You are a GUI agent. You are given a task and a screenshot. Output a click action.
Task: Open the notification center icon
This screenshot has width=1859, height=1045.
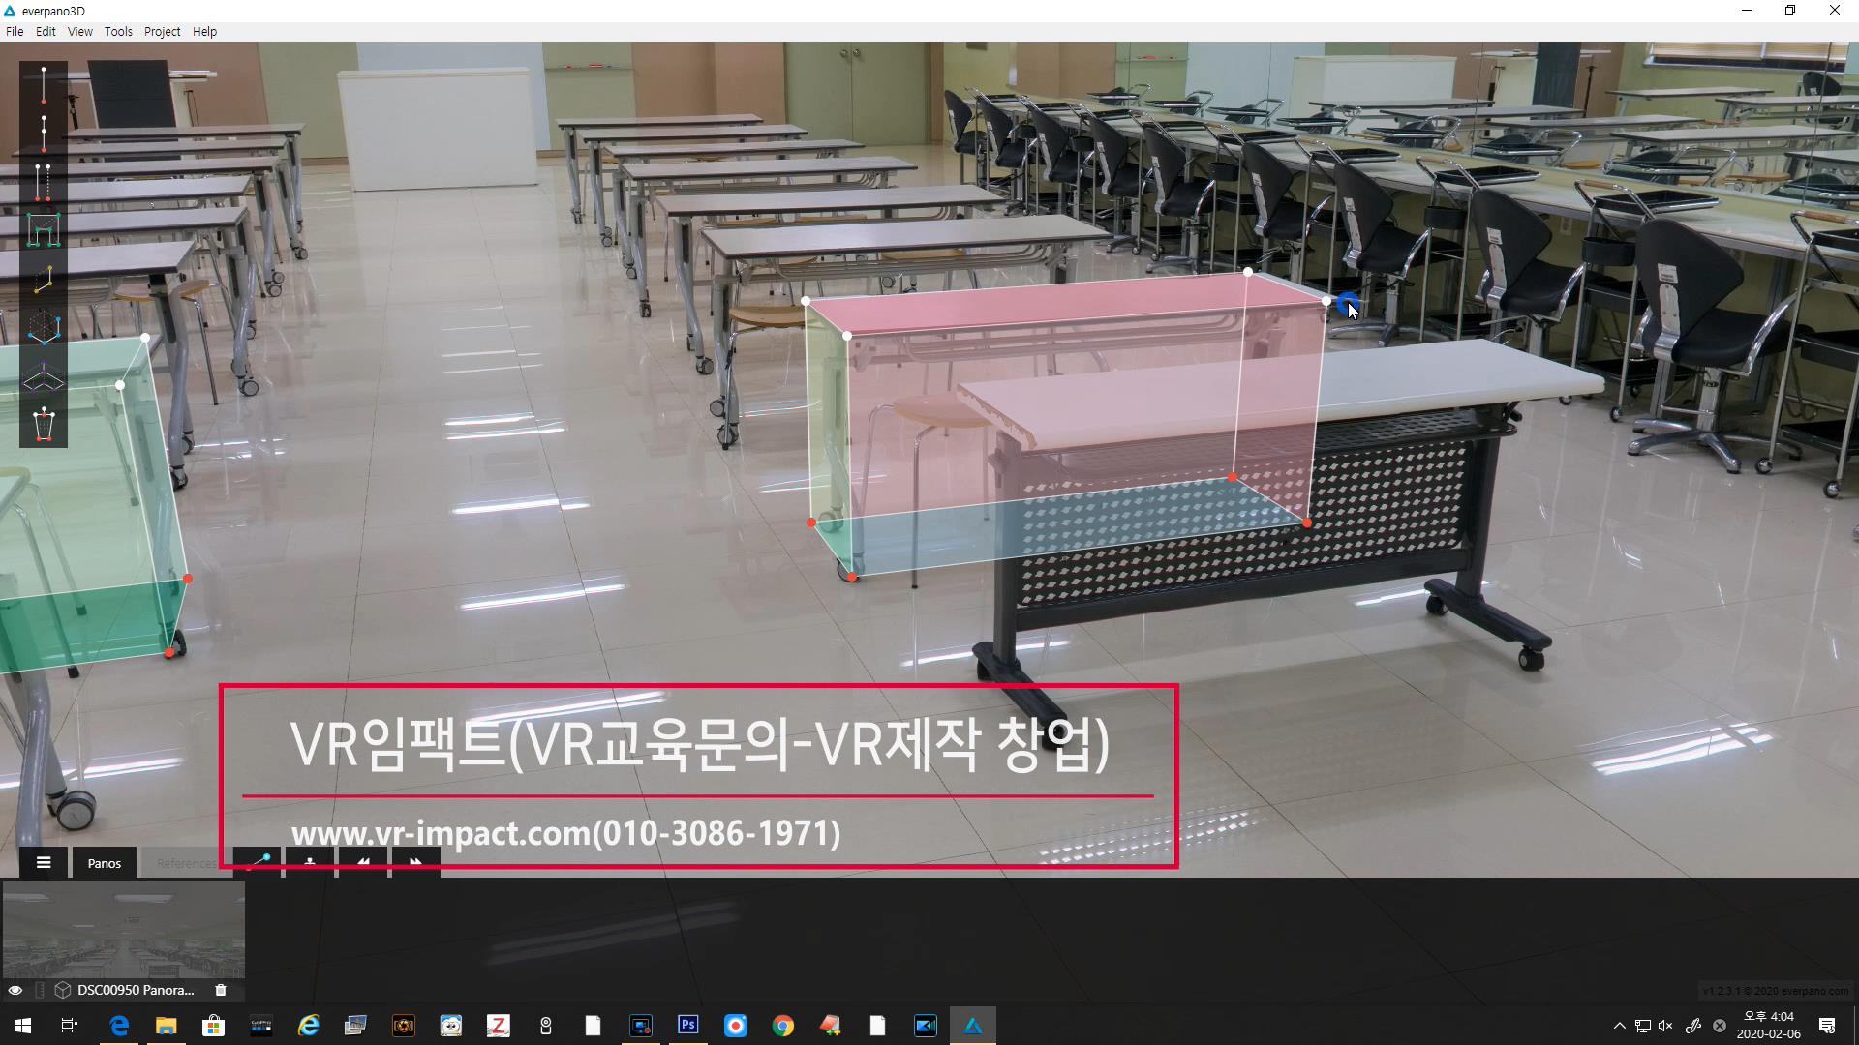click(x=1827, y=1026)
